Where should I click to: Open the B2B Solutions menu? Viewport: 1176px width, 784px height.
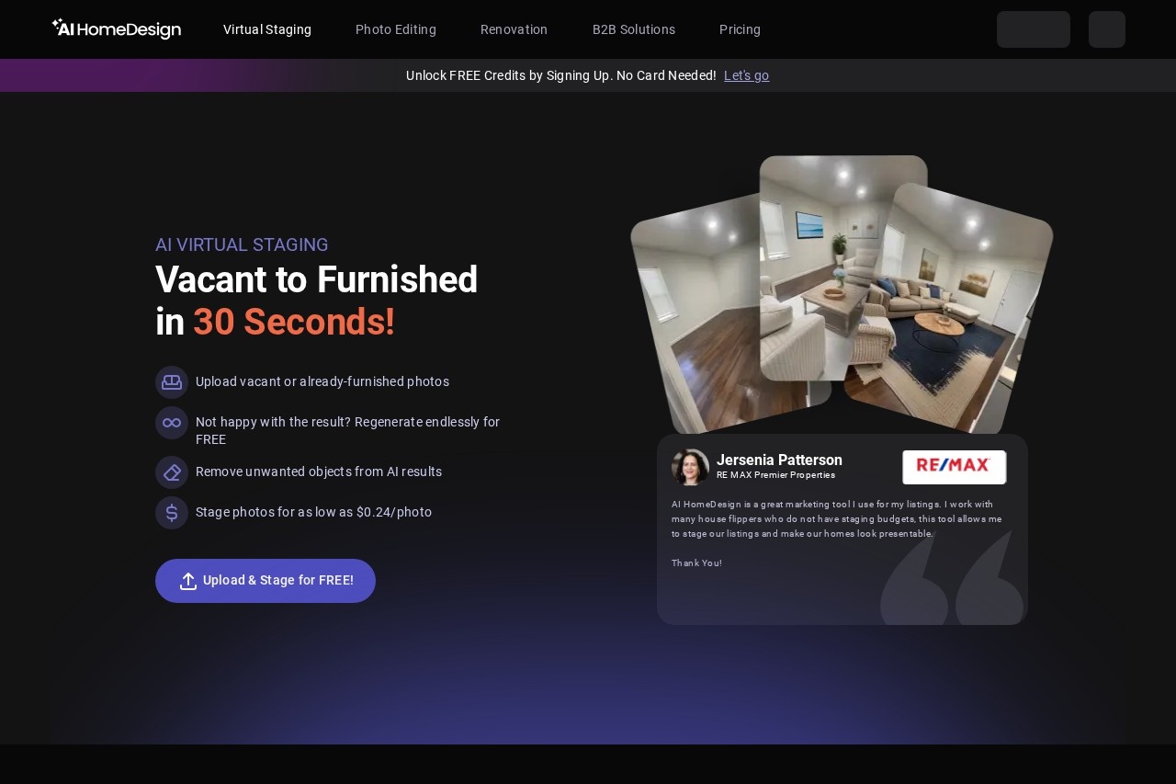pos(634,29)
